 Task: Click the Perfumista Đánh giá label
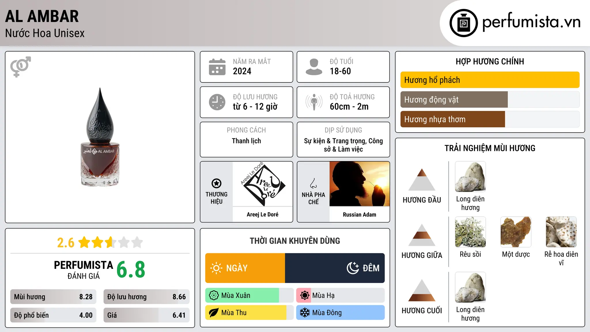pyautogui.click(x=84, y=270)
